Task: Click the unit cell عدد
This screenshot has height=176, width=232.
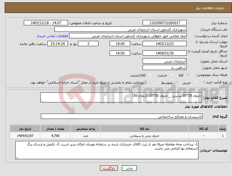Action: (x=86, y=136)
